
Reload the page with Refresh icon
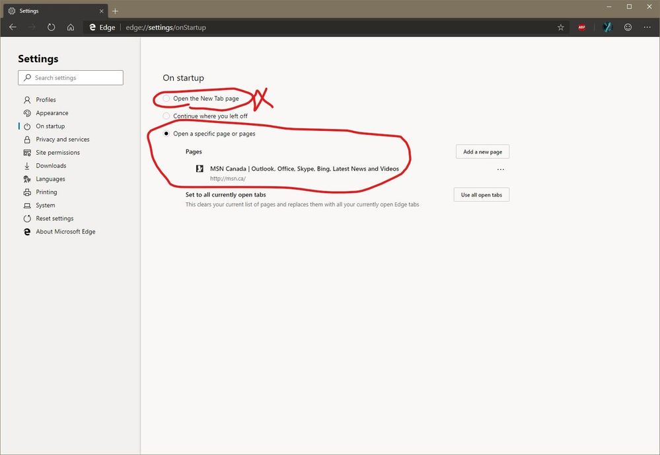pos(51,27)
